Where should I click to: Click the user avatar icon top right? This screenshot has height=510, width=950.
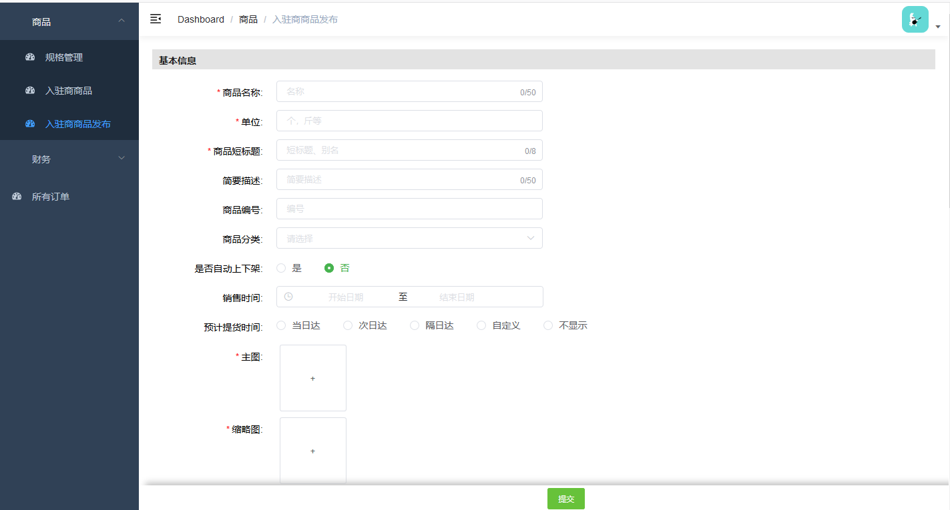coord(915,19)
